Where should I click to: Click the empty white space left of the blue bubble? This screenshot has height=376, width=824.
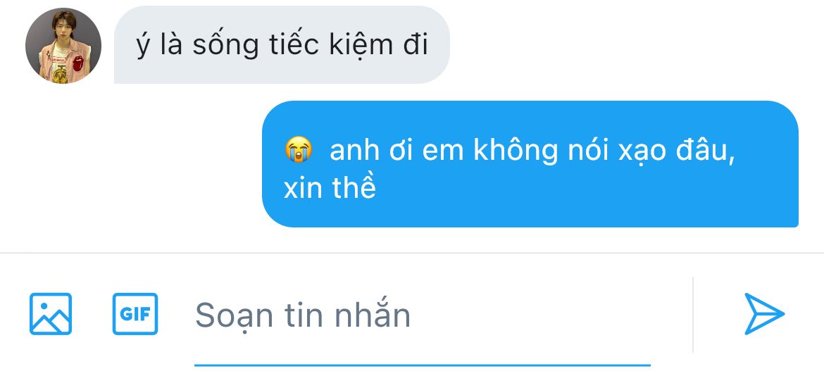point(132,164)
